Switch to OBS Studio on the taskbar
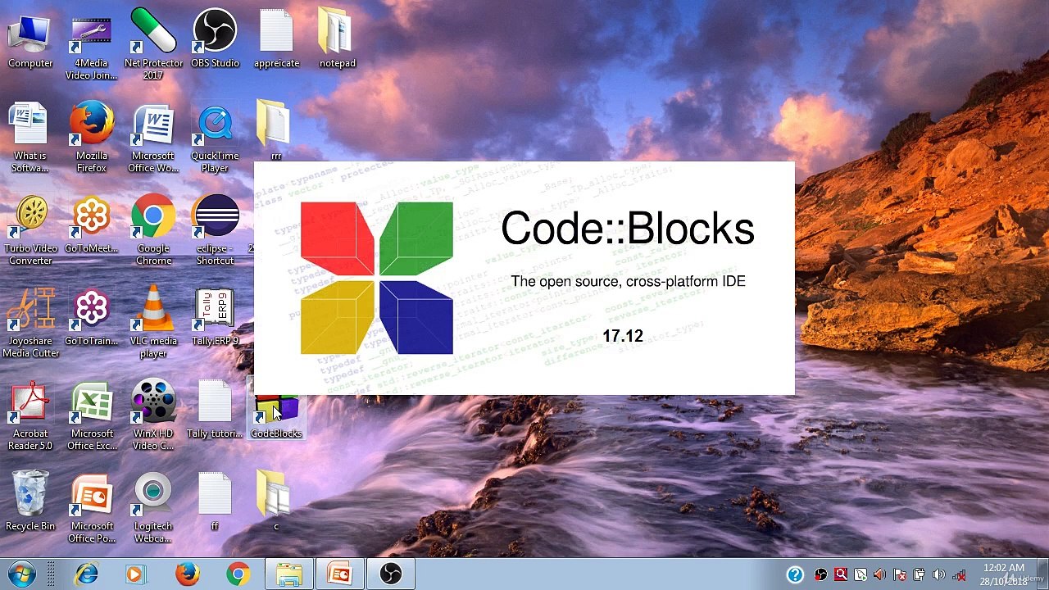 (x=391, y=574)
